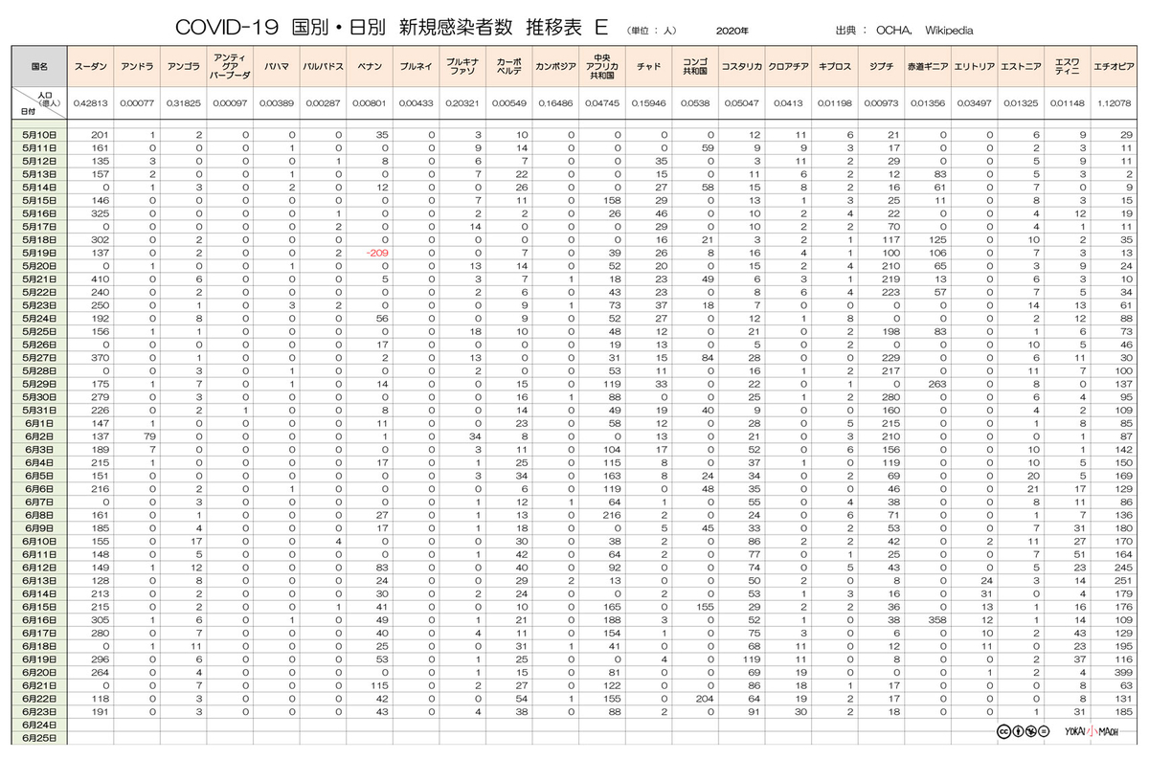Image resolution: width=1149 pixels, height=759 pixels.
Task: Click the population value '1.12078'
Action: pos(1115,102)
